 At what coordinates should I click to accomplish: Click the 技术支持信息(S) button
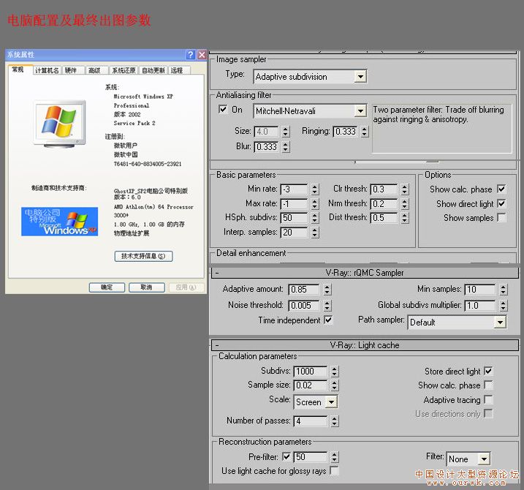[x=143, y=256]
